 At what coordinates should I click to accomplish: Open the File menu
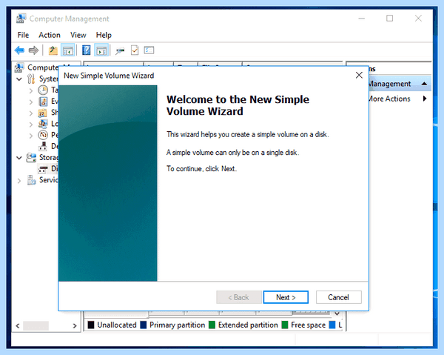coord(23,35)
